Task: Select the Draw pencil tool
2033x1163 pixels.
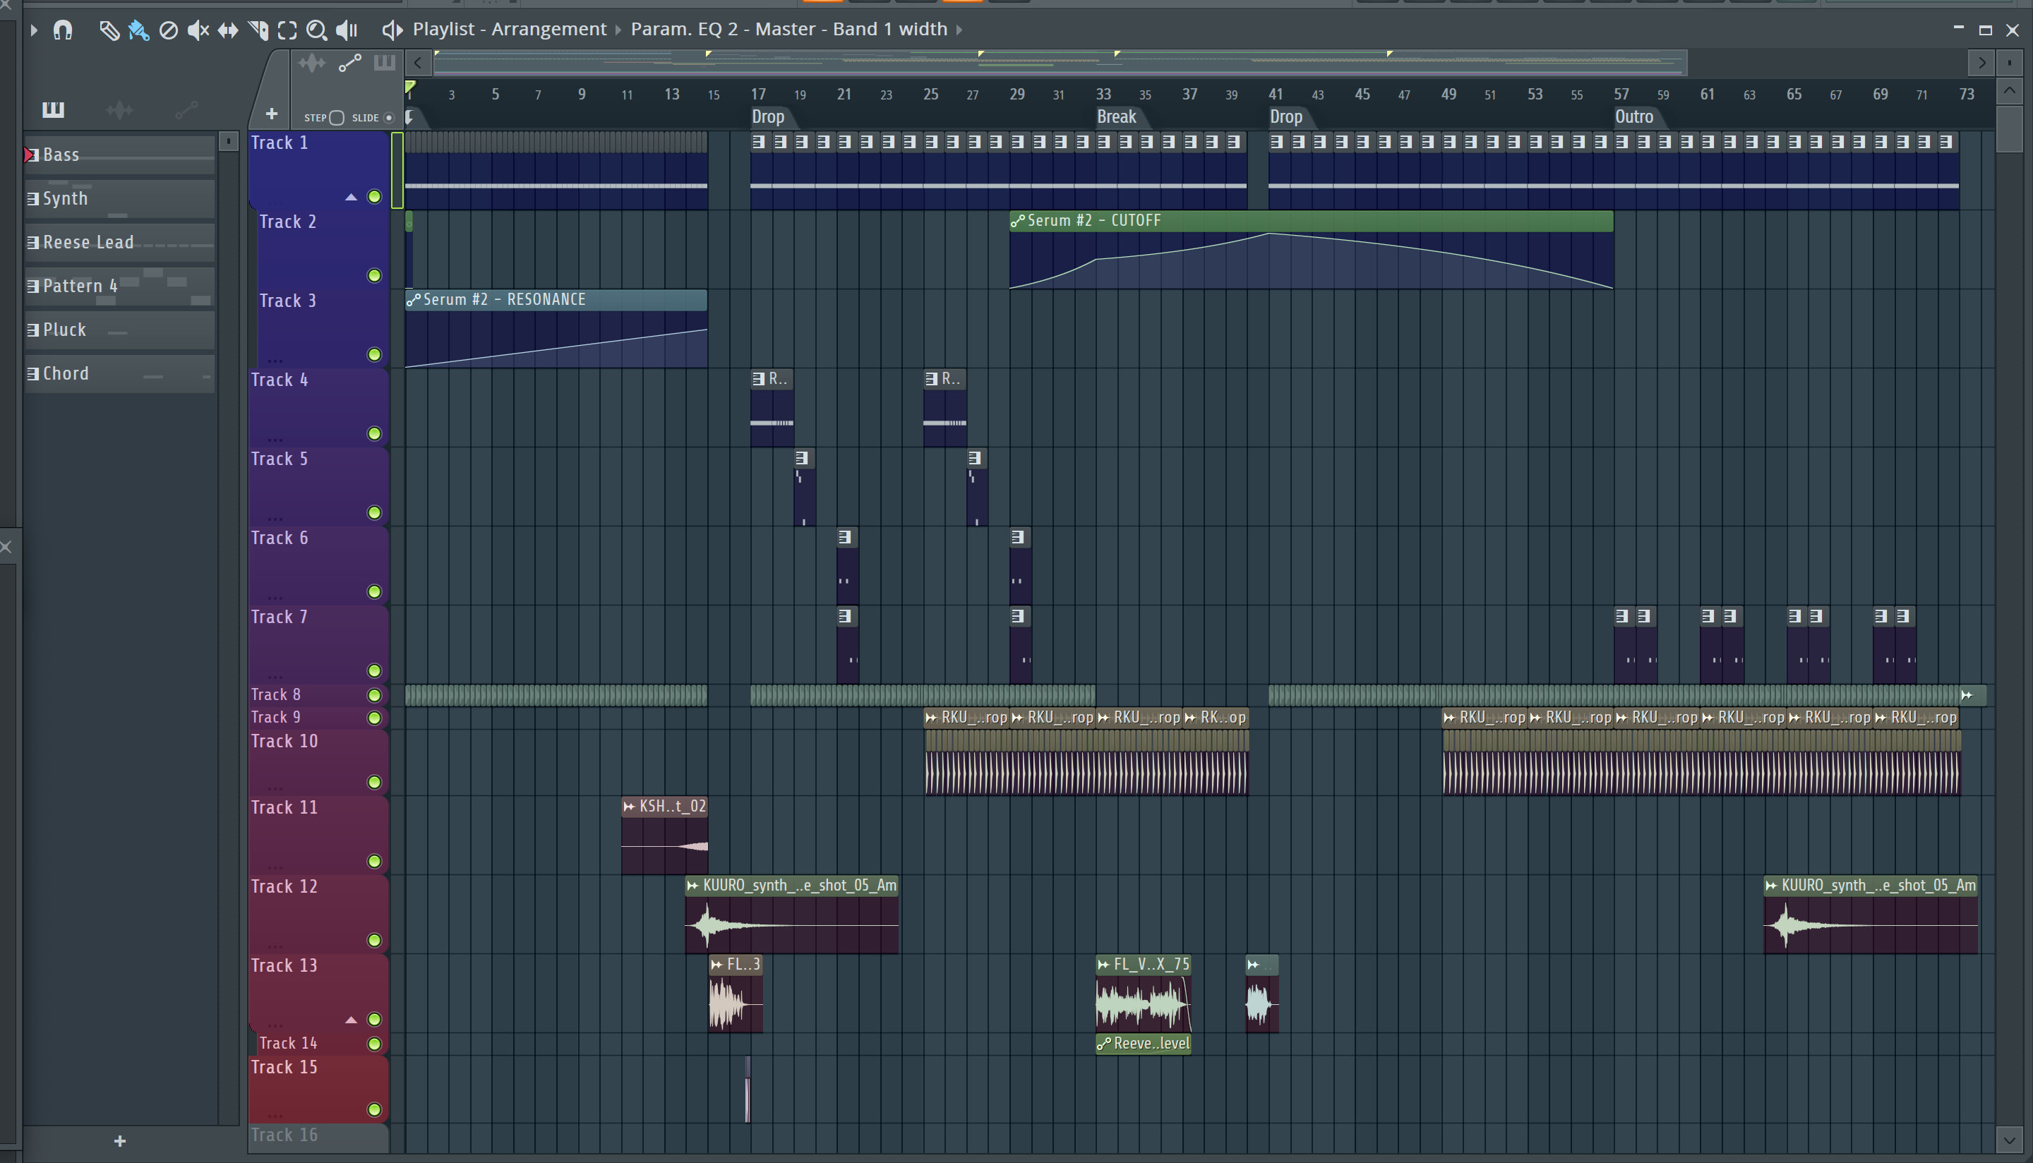Action: point(109,30)
